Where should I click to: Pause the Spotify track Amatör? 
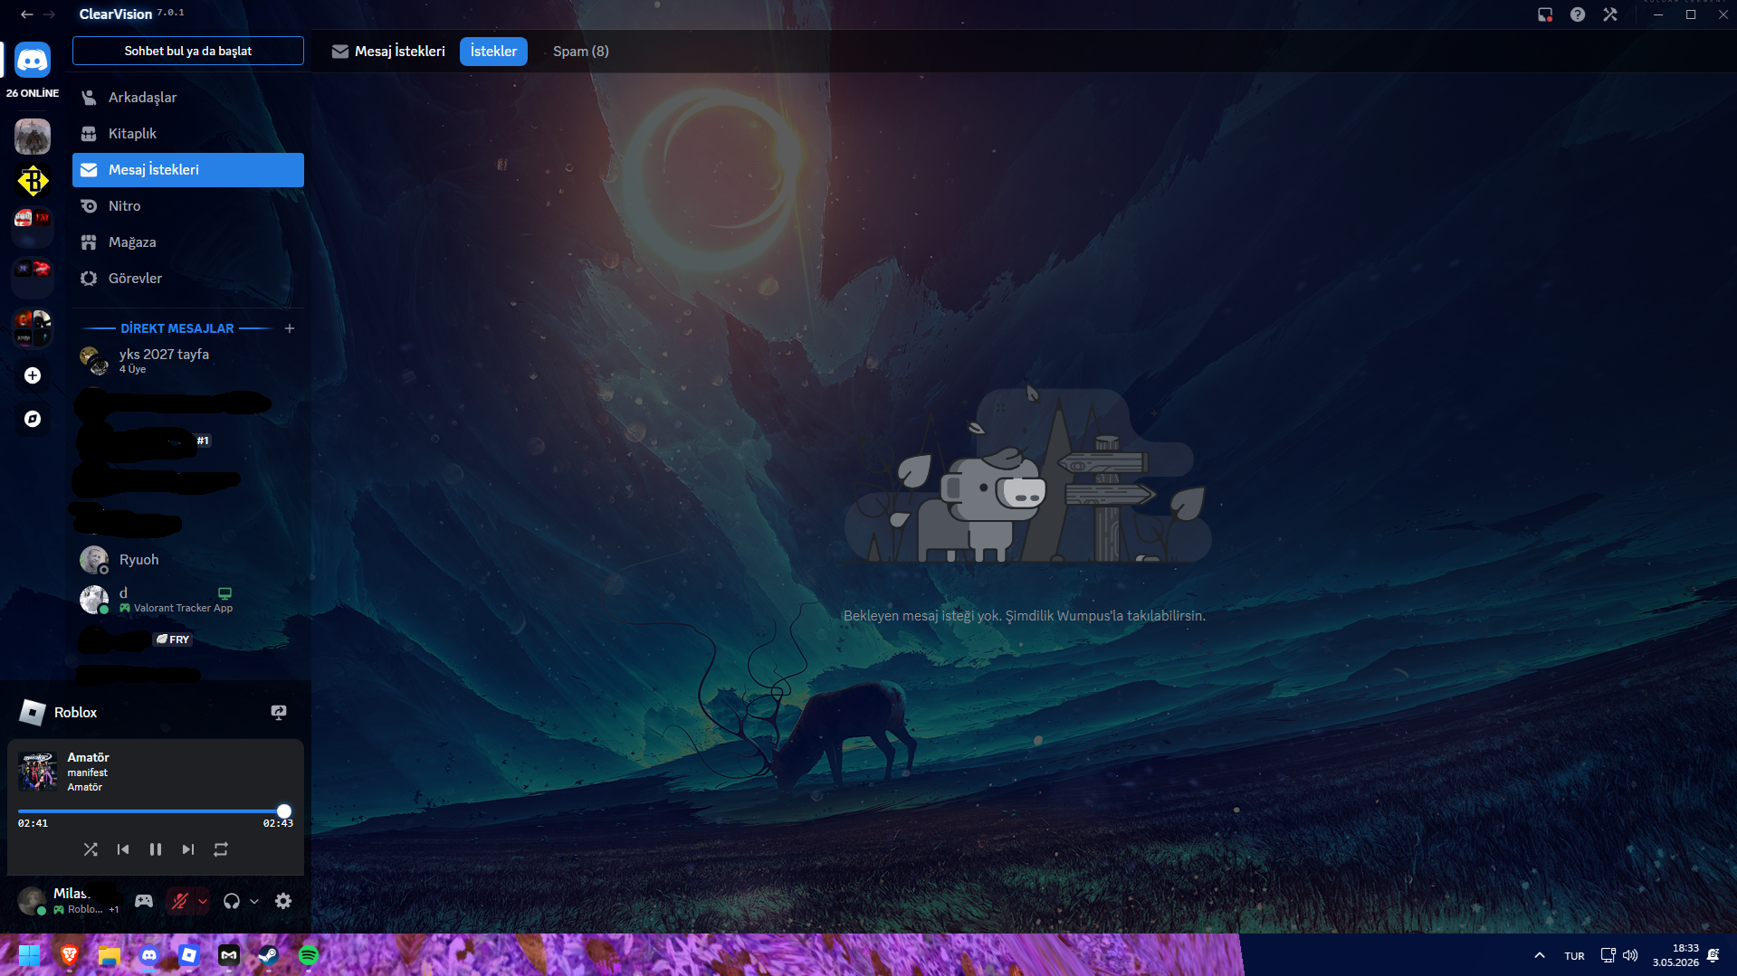[156, 849]
